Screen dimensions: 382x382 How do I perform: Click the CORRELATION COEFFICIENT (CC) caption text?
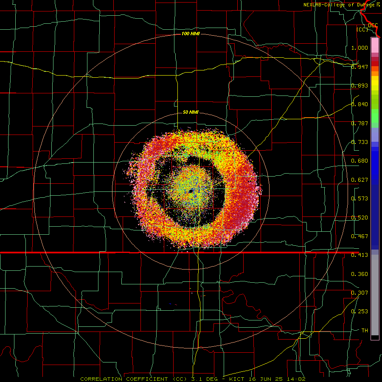click(134, 379)
